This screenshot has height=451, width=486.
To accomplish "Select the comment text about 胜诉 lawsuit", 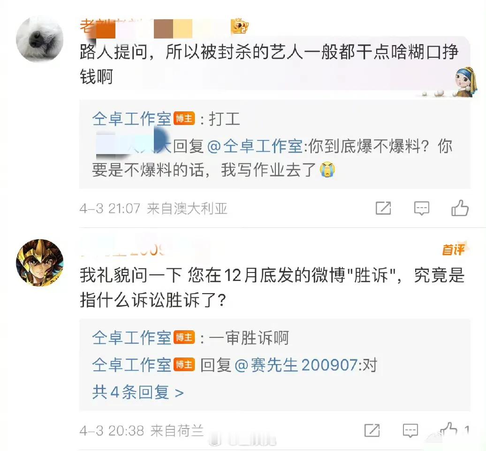I will [272, 288].
